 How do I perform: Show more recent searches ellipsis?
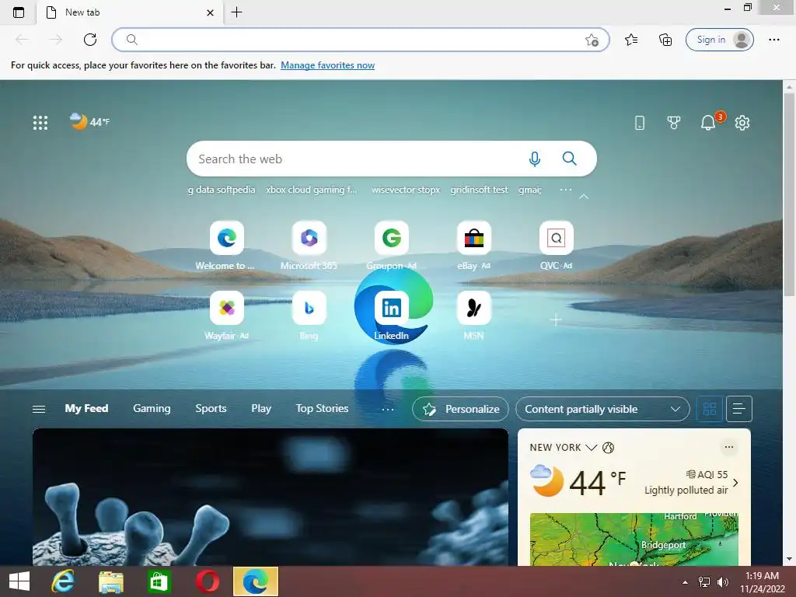pos(566,190)
